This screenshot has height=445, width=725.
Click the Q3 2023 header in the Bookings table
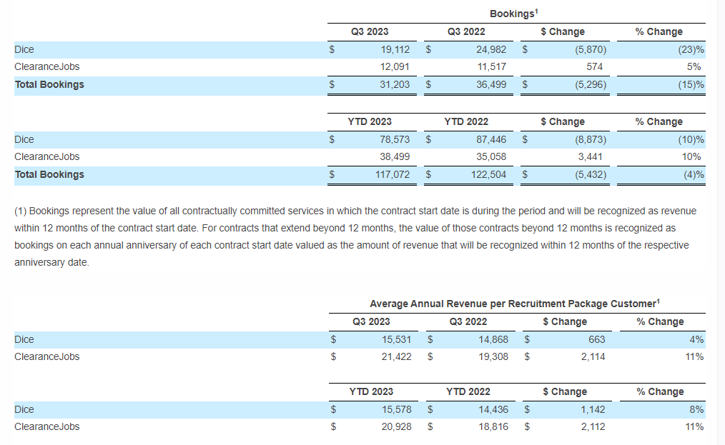pos(370,31)
